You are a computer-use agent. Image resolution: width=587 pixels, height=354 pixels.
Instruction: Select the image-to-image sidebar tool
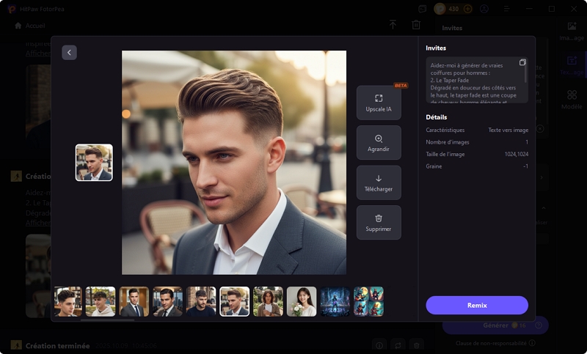(572, 31)
